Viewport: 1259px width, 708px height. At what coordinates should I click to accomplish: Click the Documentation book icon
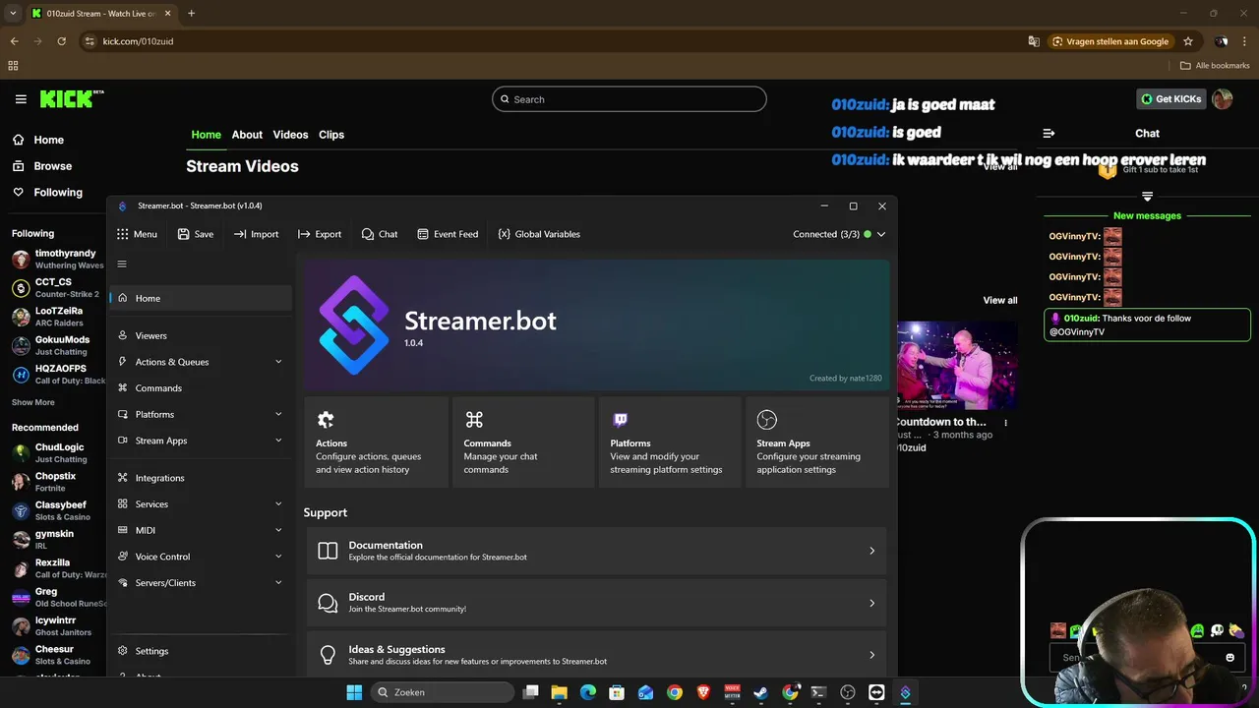pyautogui.click(x=328, y=551)
